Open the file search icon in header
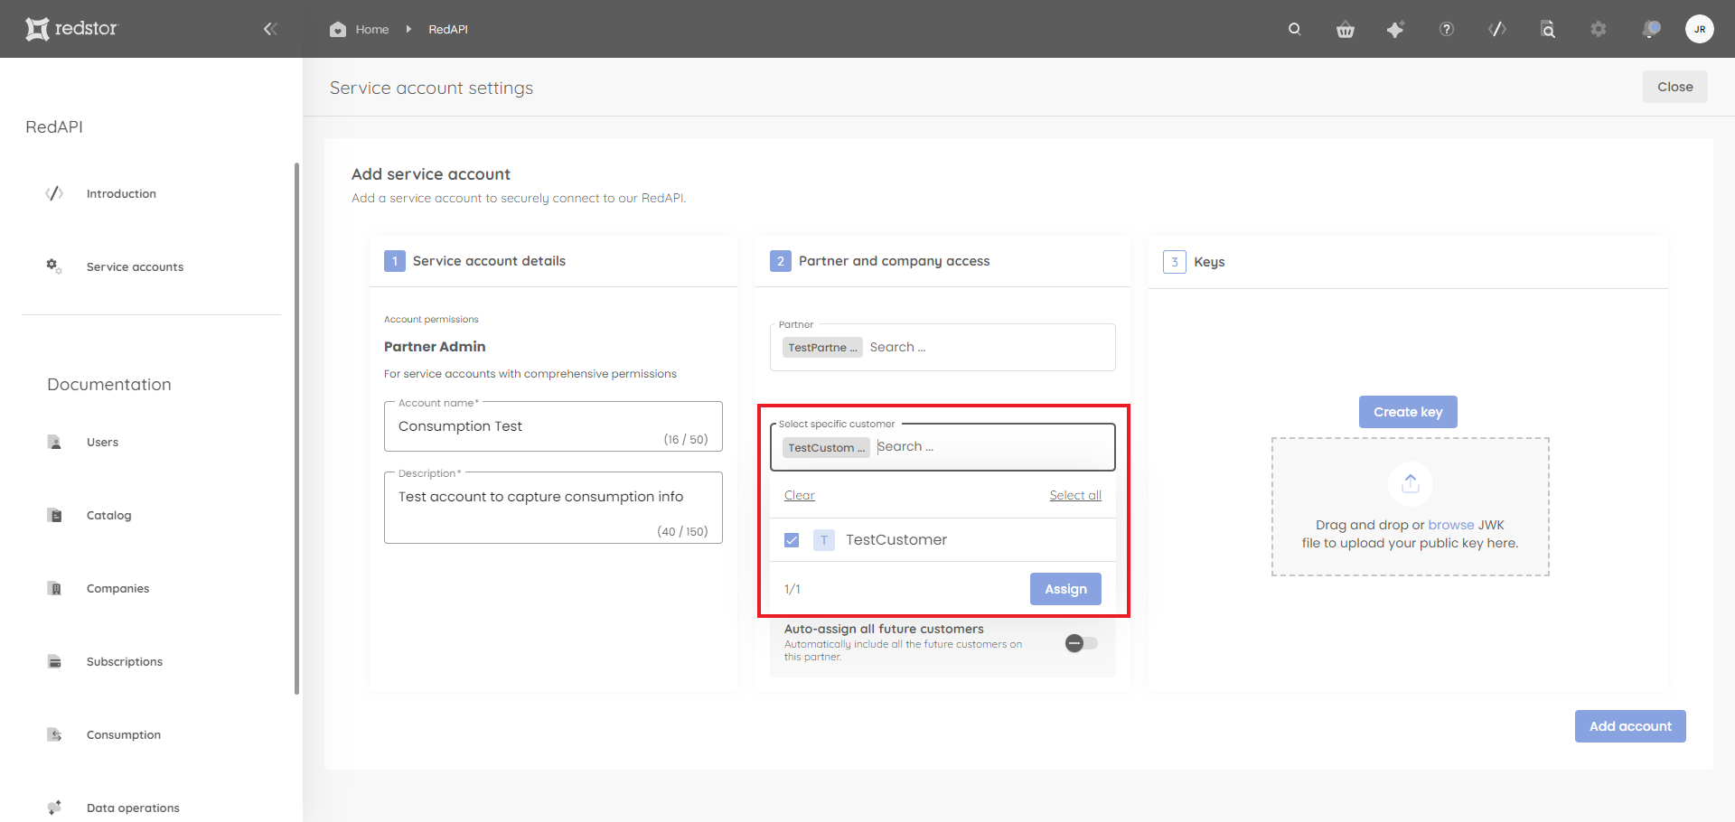 (x=1548, y=30)
